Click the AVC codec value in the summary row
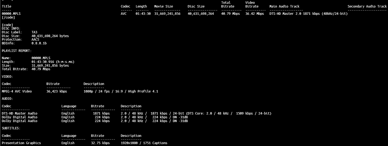This screenshot has height=146, width=388. (x=124, y=14)
